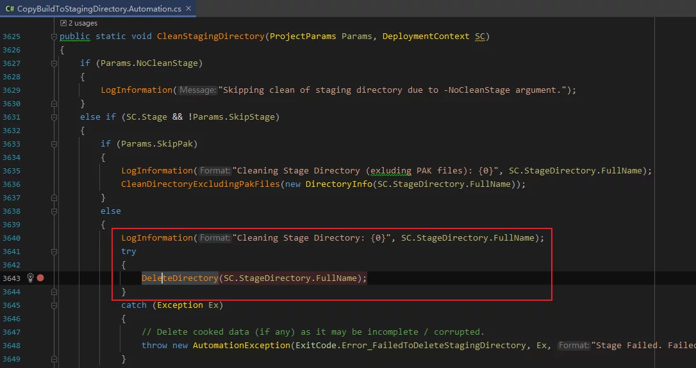Remove the red breakpoint on line 3643
Screen dimensions: 696x368
40,278
